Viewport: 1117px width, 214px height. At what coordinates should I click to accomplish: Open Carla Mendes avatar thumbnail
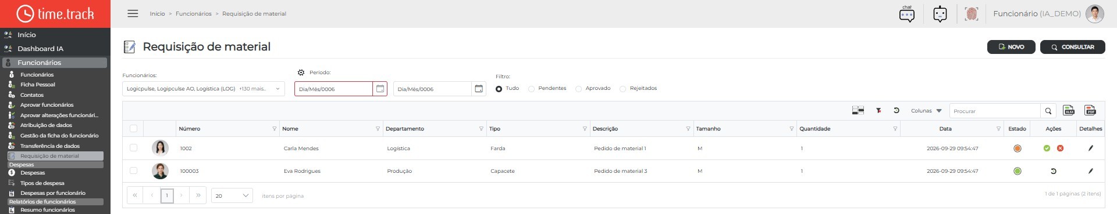(160, 148)
